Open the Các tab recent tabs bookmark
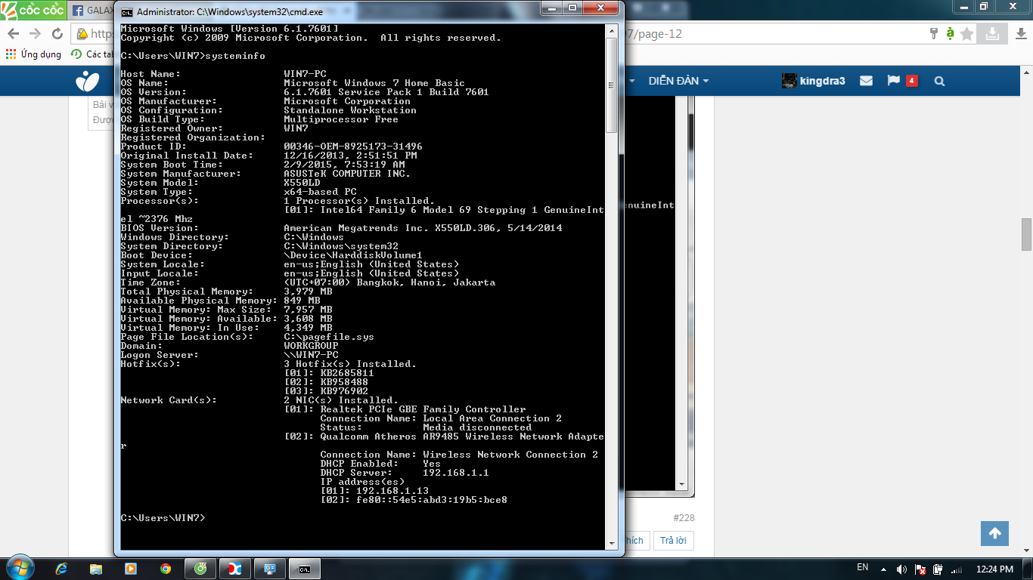The image size is (1033, 580). [x=92, y=54]
